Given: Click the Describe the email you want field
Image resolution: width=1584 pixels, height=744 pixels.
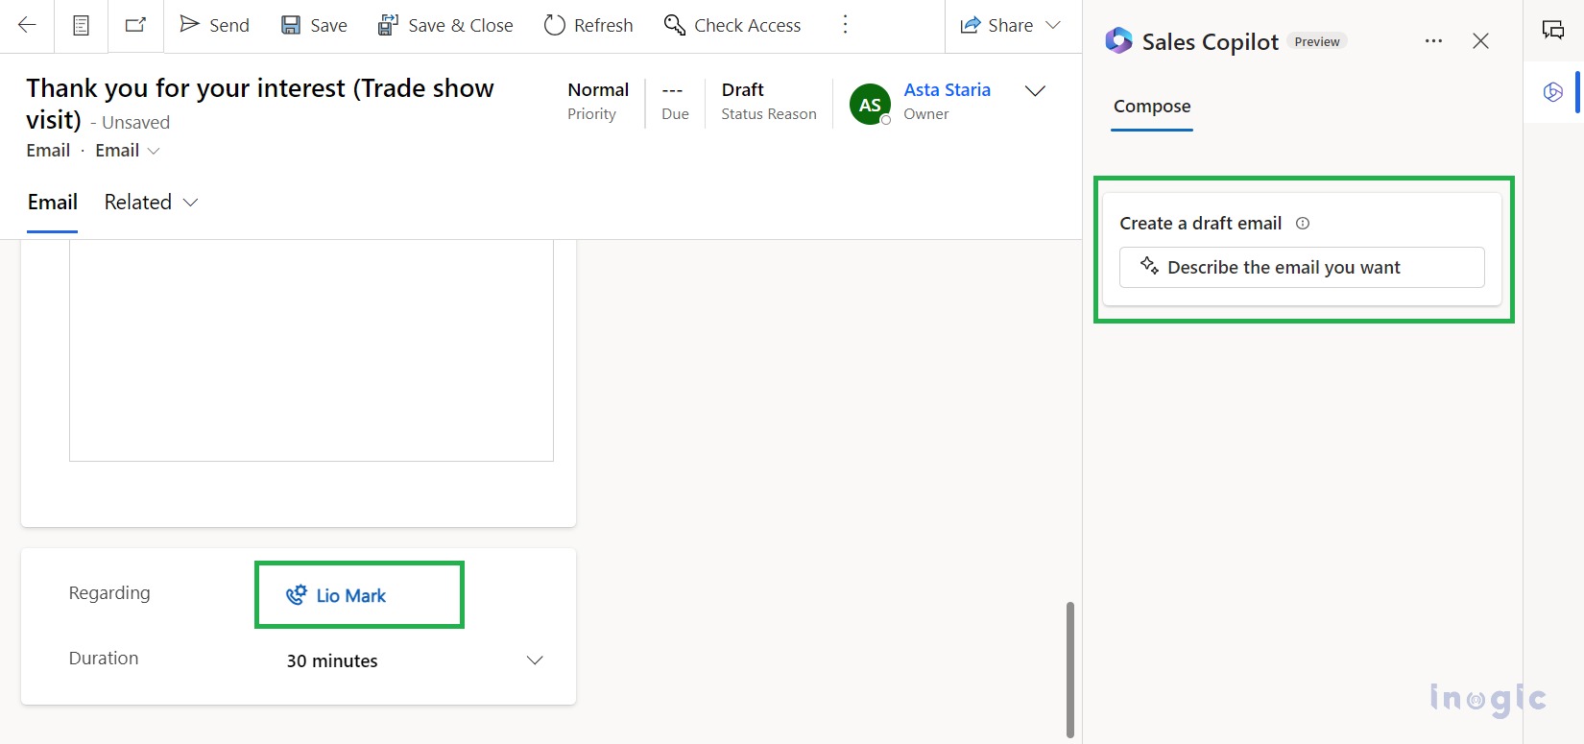Looking at the screenshot, I should 1302,268.
